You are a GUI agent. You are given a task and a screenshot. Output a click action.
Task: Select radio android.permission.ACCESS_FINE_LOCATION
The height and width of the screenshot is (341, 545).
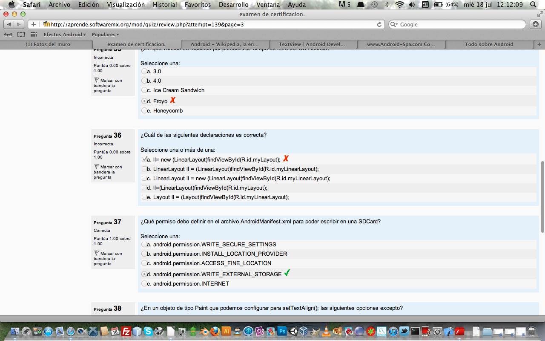click(x=144, y=263)
